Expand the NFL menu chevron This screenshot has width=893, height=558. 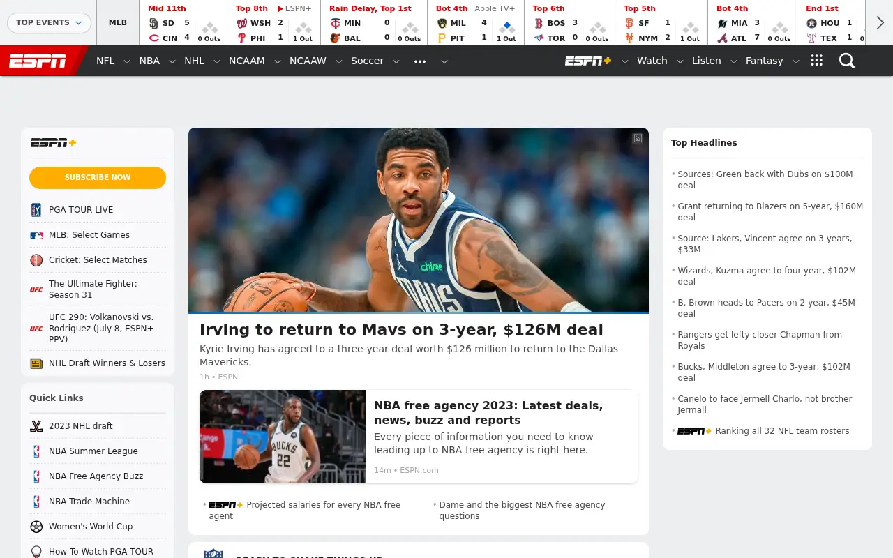tap(126, 61)
